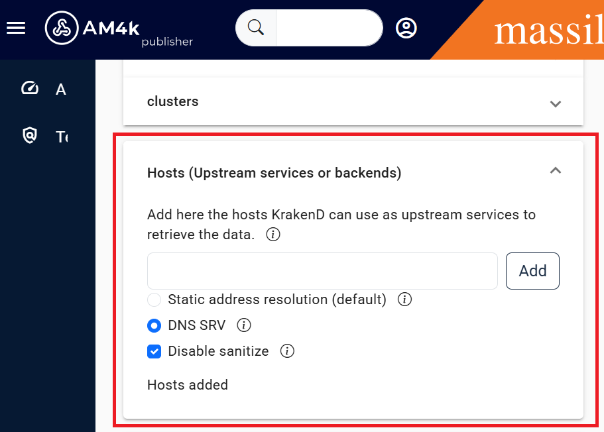Screen dimensions: 604x432
Task: Click inside the host input field
Action: [x=322, y=271]
